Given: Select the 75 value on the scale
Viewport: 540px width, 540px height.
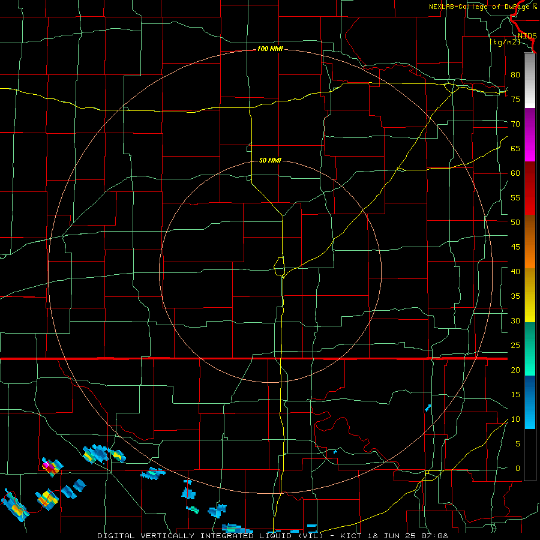Looking at the screenshot, I should click(x=515, y=99).
